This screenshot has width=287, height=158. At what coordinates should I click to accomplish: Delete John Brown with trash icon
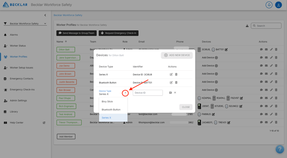[276, 74]
